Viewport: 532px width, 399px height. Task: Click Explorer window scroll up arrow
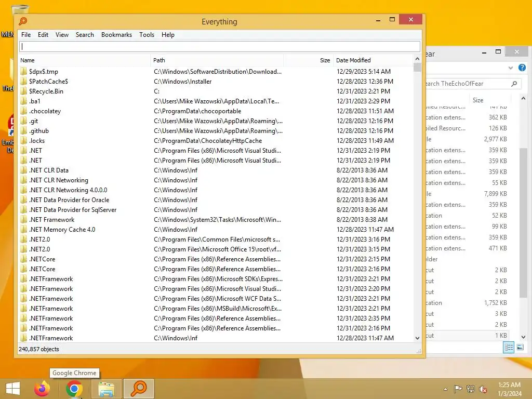523,98
